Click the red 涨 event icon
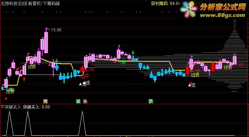Viewport: 249px width, 137px height. 85,101
